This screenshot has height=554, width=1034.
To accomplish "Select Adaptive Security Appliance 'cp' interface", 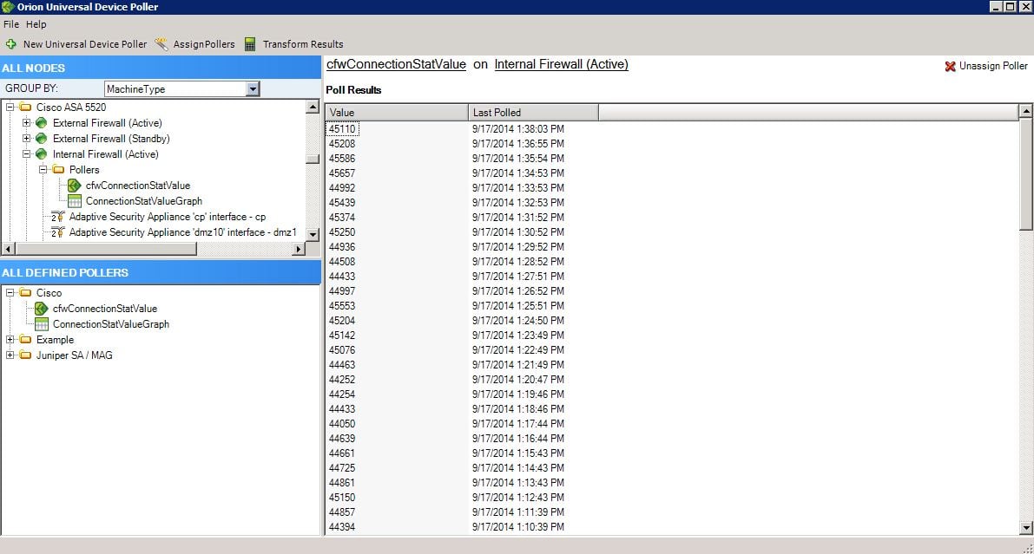I will click(x=168, y=216).
